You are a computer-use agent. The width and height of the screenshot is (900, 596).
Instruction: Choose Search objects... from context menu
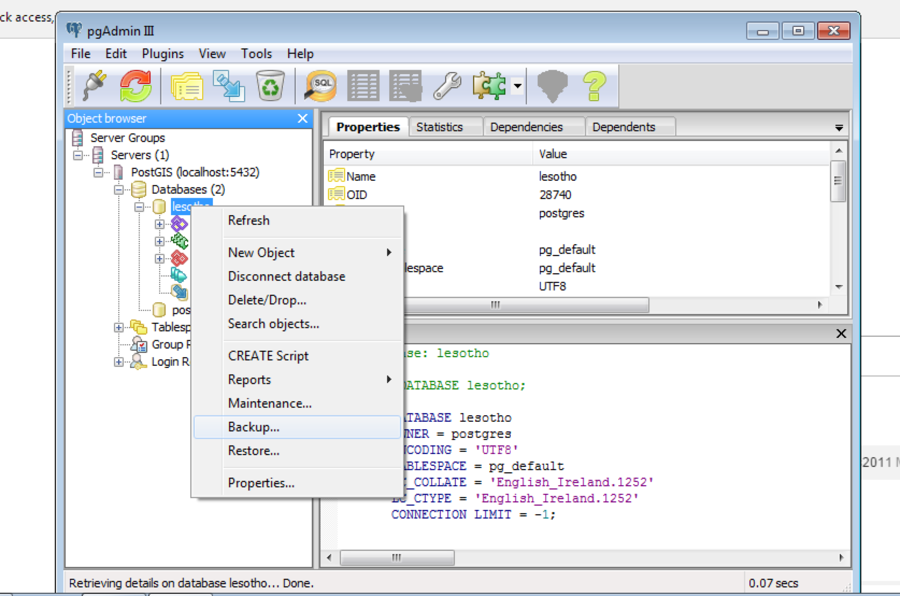(x=297, y=324)
